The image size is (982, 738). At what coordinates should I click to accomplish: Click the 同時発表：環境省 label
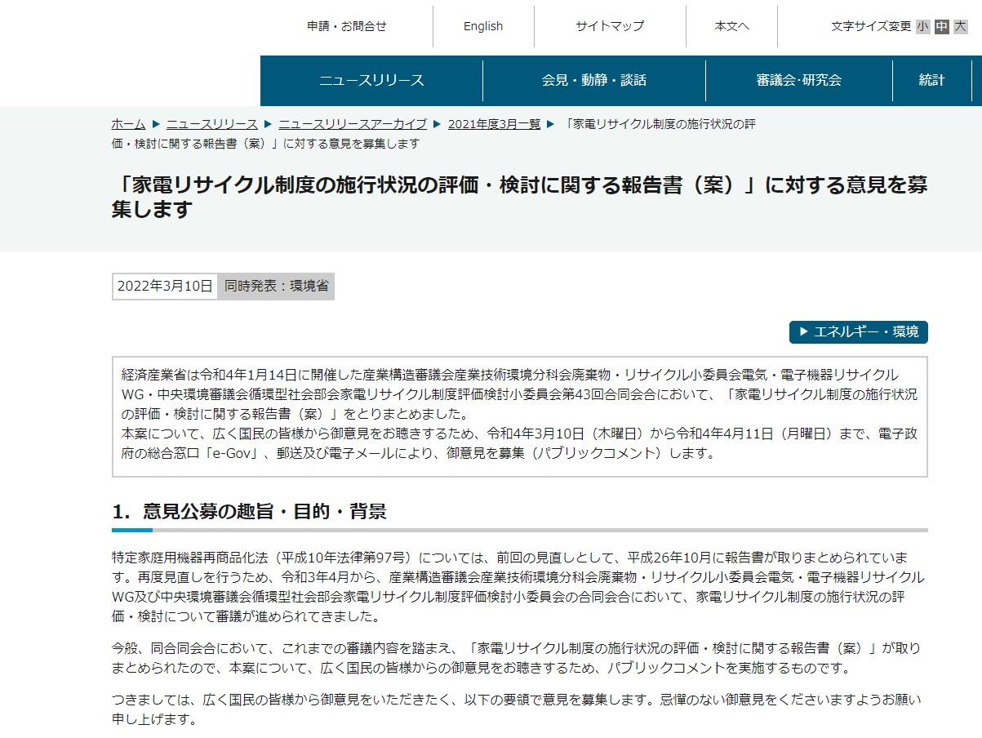point(276,287)
